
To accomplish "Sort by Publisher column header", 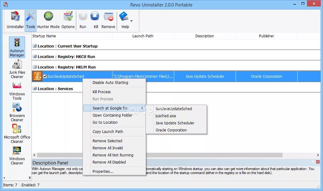I will (x=266, y=36).
